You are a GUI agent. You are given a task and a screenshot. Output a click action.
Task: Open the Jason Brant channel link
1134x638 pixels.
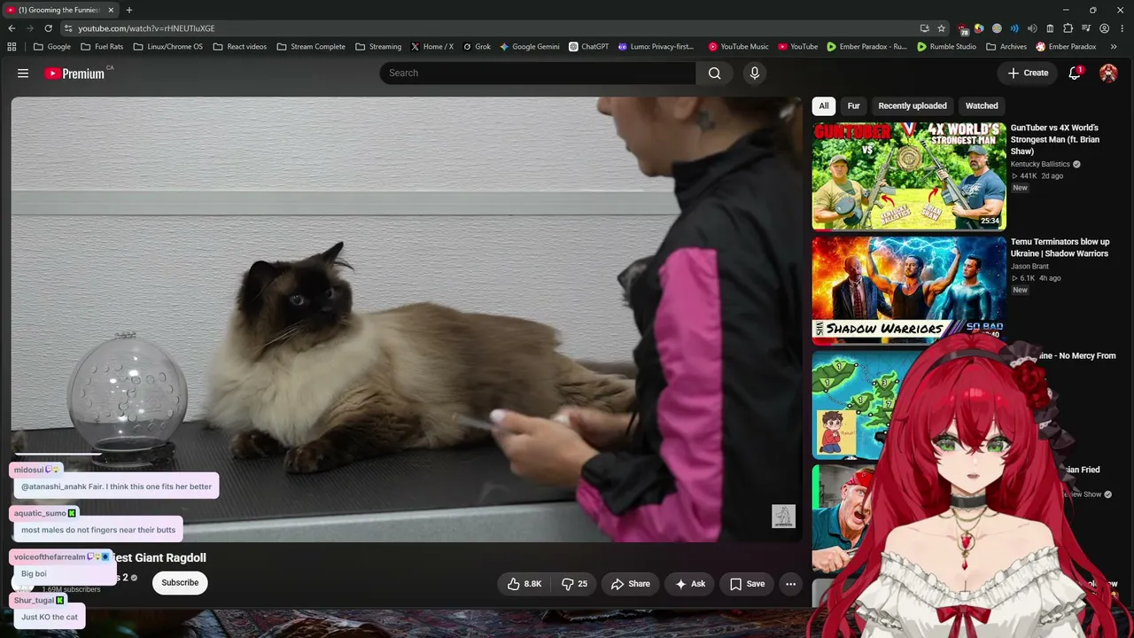coord(1029,266)
